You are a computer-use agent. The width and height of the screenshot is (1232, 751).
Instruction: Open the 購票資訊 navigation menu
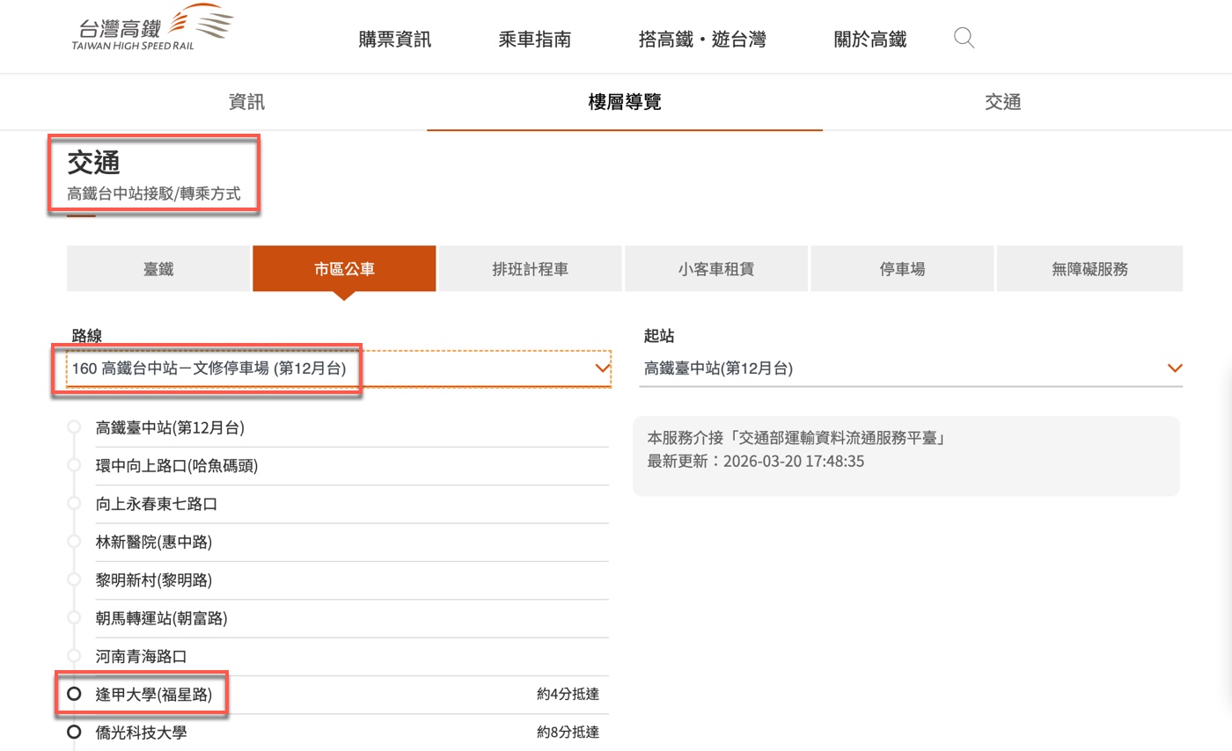395,40
